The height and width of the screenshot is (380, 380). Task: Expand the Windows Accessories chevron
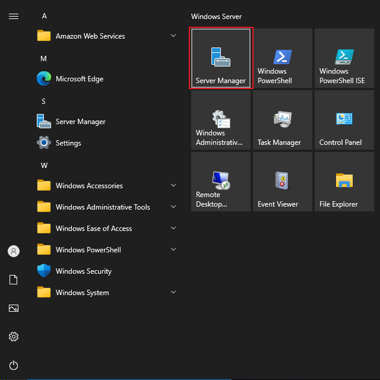[173, 185]
